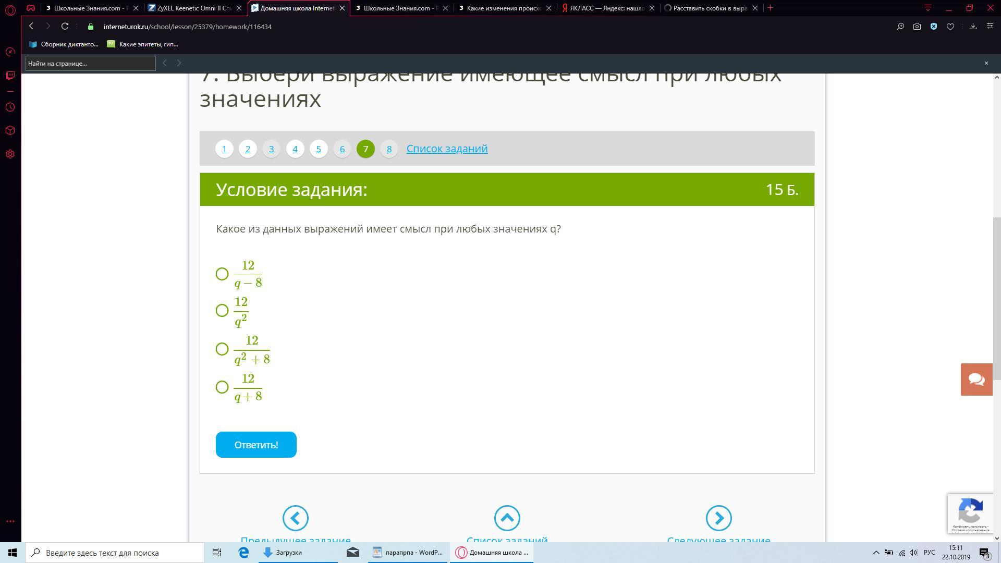Open the tab list menu dropdown

927,8
